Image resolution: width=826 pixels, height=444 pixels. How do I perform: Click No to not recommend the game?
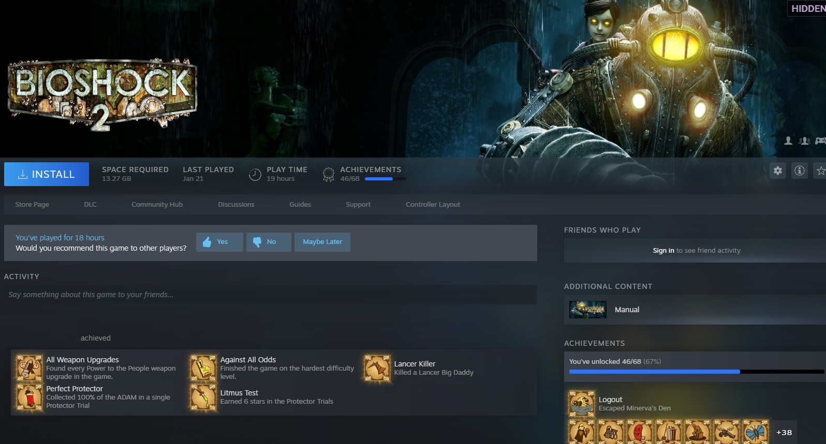(269, 242)
